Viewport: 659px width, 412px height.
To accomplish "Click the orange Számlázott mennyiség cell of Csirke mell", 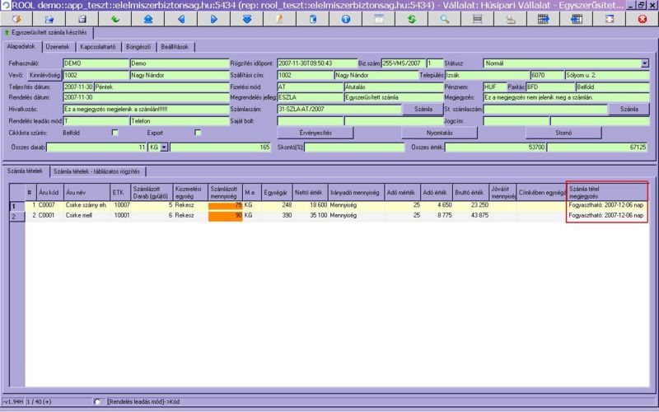I will 226,216.
